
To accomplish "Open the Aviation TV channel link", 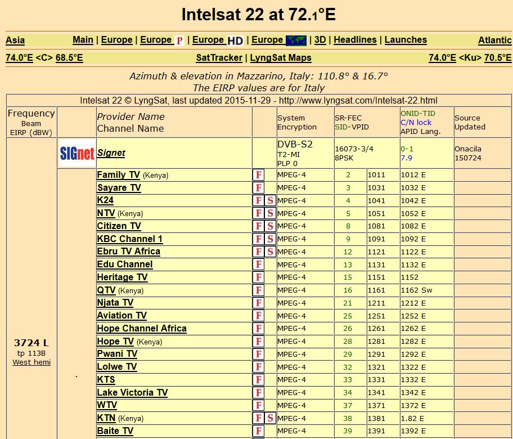I will [x=122, y=316].
